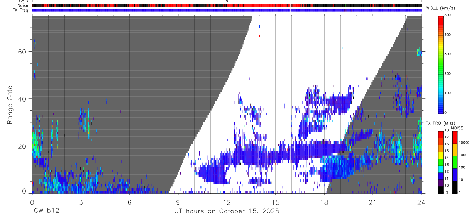Click the cyan segment of the TX FRQ color bar
Screen dimensions: 474x219
pyautogui.click(x=441, y=169)
